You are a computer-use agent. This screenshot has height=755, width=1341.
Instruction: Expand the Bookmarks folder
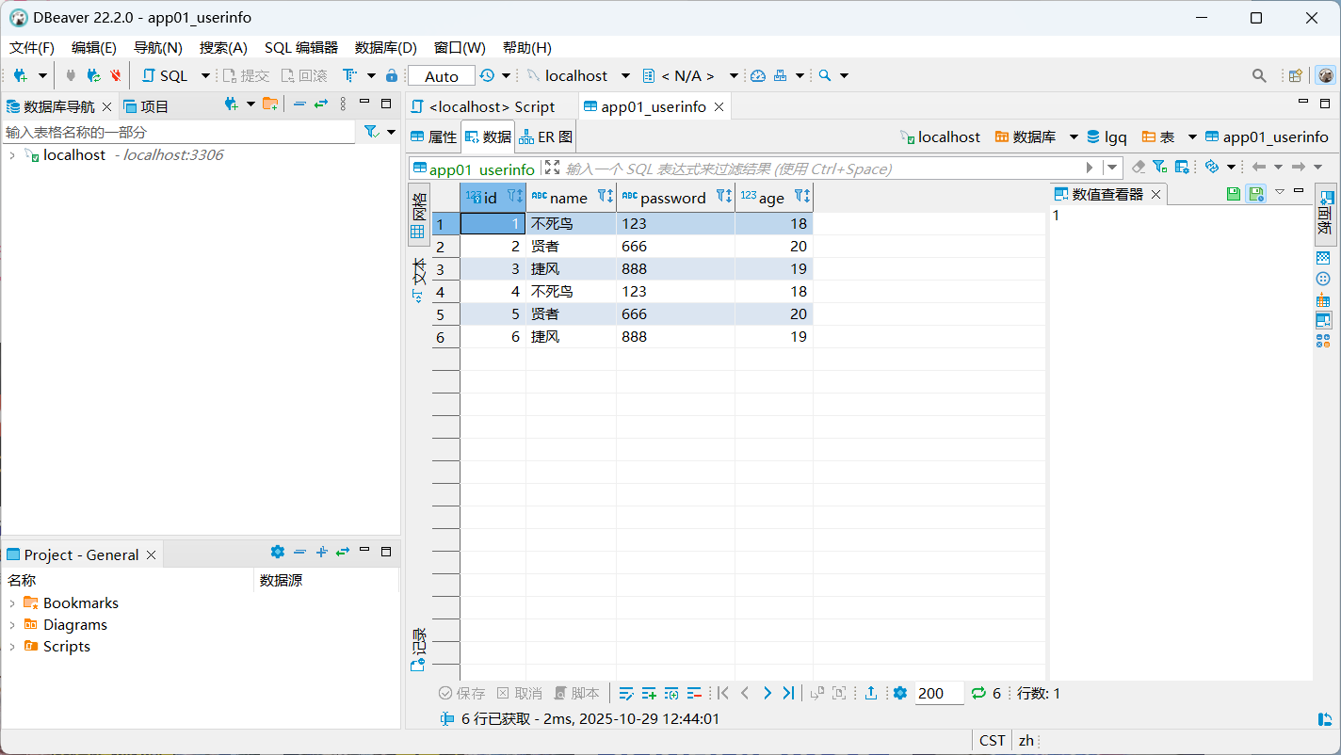[11, 603]
